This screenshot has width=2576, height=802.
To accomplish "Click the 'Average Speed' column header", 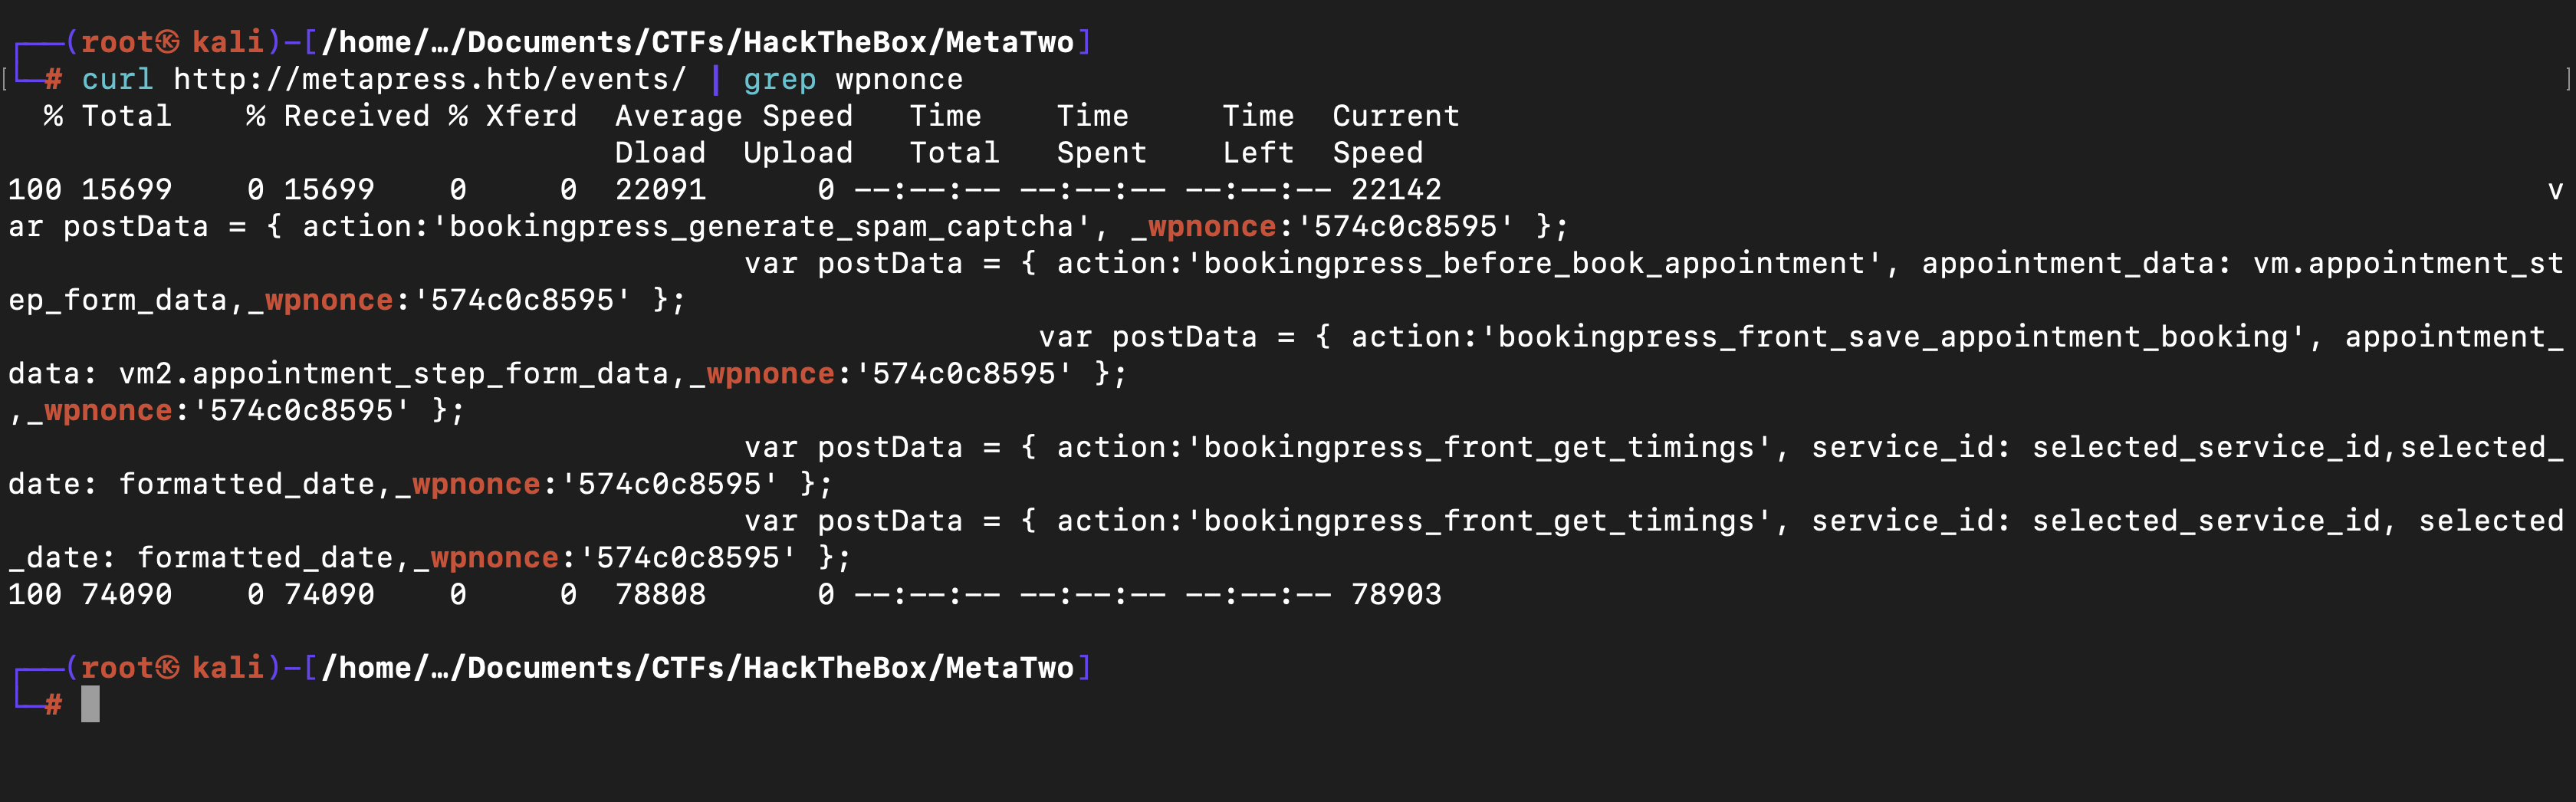I will [x=734, y=116].
